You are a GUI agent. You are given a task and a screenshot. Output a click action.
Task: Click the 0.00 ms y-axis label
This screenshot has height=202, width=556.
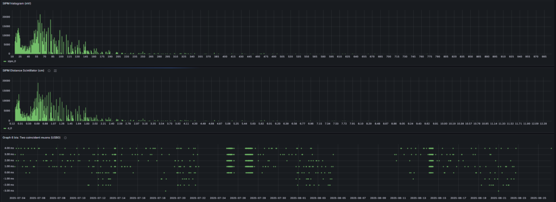(9, 173)
